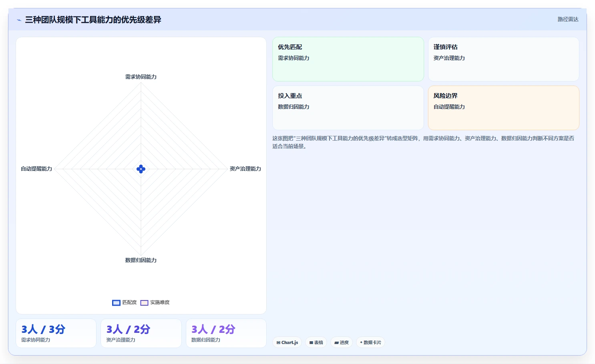The image size is (595, 364).
Task: Toggle the 实施难度 legend swatch
Action: (145, 302)
